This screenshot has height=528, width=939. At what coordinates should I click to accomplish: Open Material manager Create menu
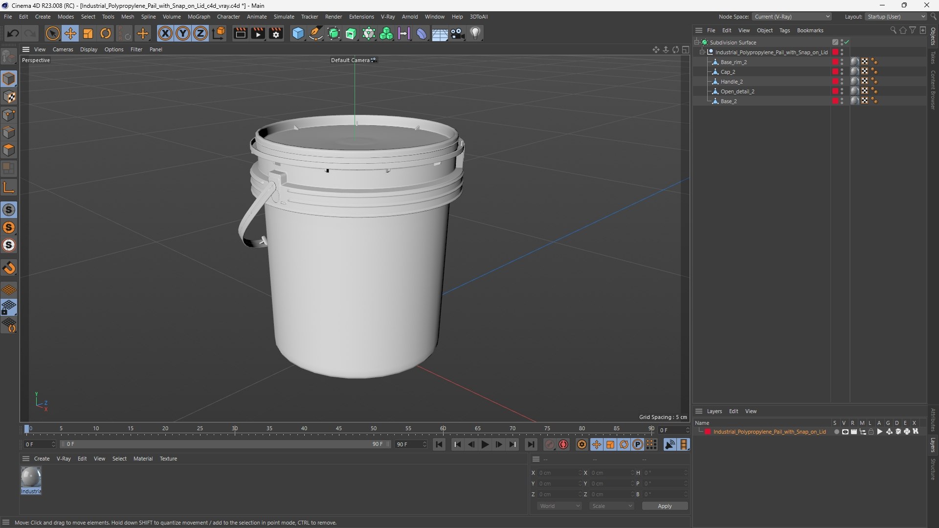click(x=42, y=459)
